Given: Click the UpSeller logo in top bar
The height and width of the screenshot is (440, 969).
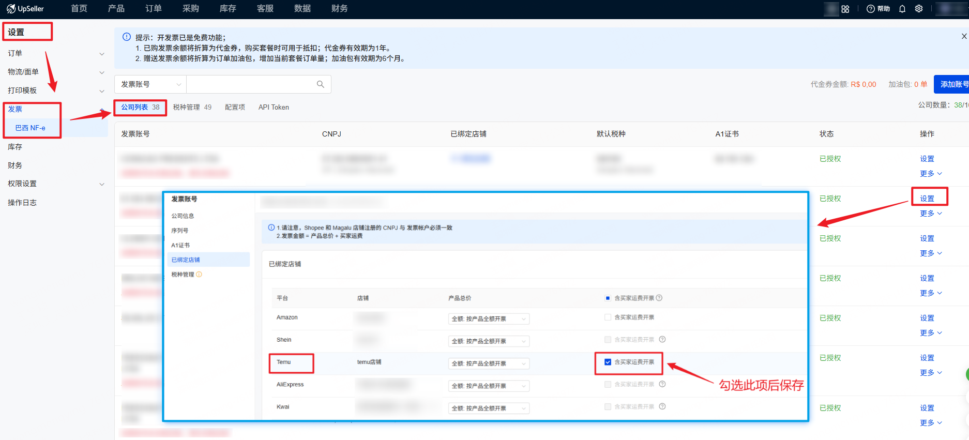Looking at the screenshot, I should point(25,9).
